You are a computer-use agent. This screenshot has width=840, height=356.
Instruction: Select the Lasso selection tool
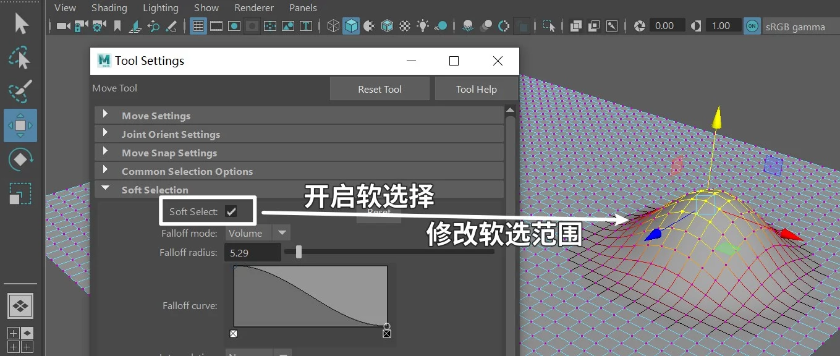pyautogui.click(x=20, y=57)
